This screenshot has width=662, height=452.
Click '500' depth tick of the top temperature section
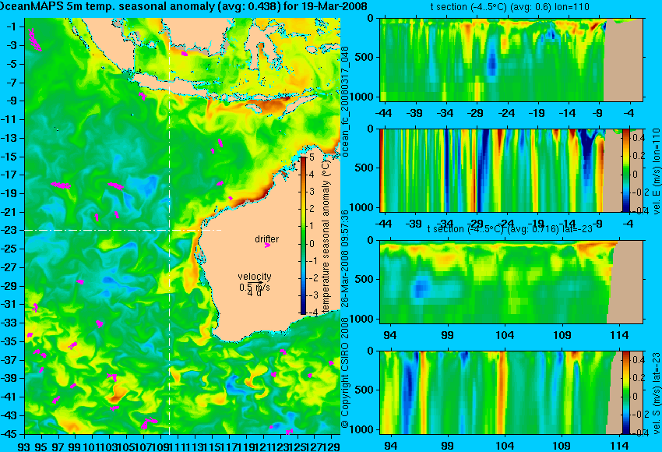[364, 58]
